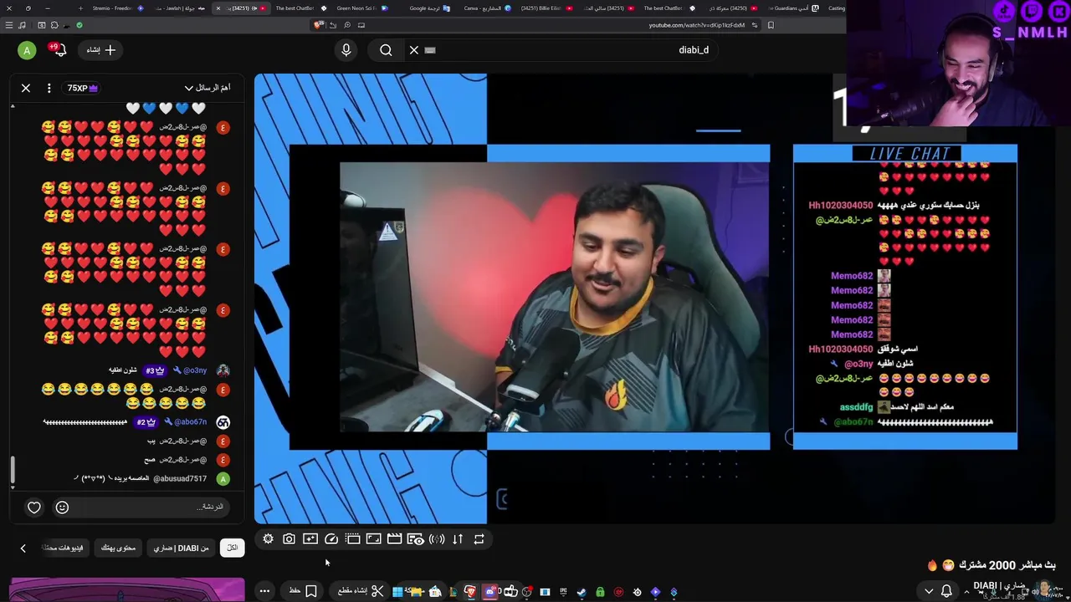Send a heart reaction in chat
The height and width of the screenshot is (602, 1071).
pos(34,508)
